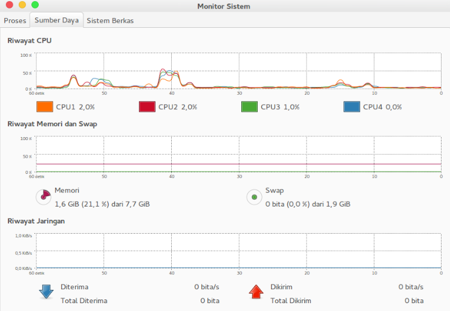450x311 pixels.
Task: Click the green window maximize button
Action: [35, 5]
